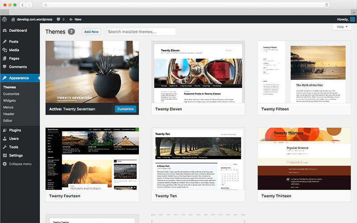Click the Comments speech bubble icon in sidebar

(x=5, y=66)
